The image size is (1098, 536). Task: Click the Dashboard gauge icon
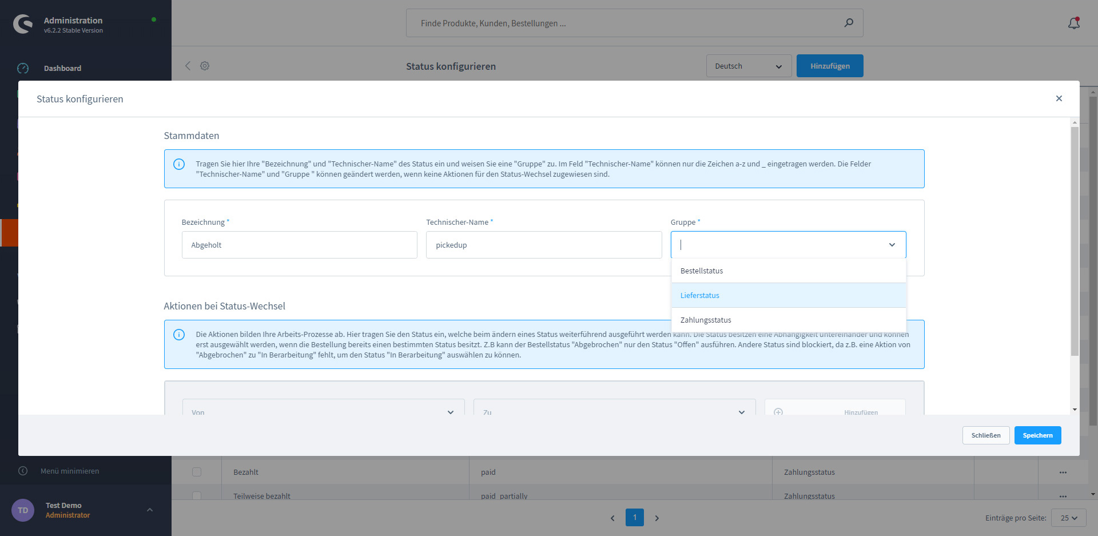pos(23,68)
